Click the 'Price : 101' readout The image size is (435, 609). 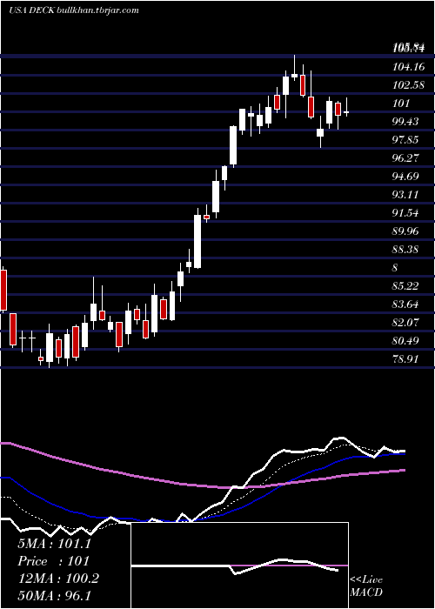coord(54,561)
